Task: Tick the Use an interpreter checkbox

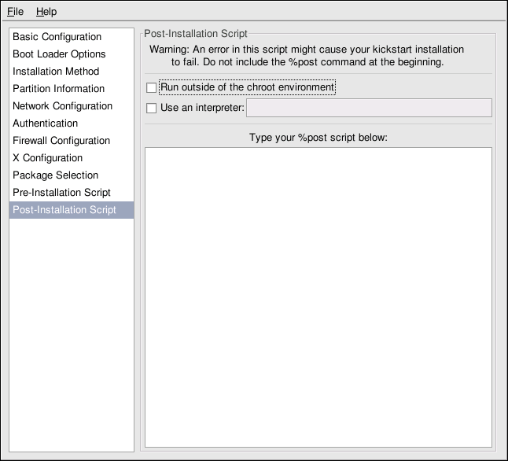Action: pos(152,109)
